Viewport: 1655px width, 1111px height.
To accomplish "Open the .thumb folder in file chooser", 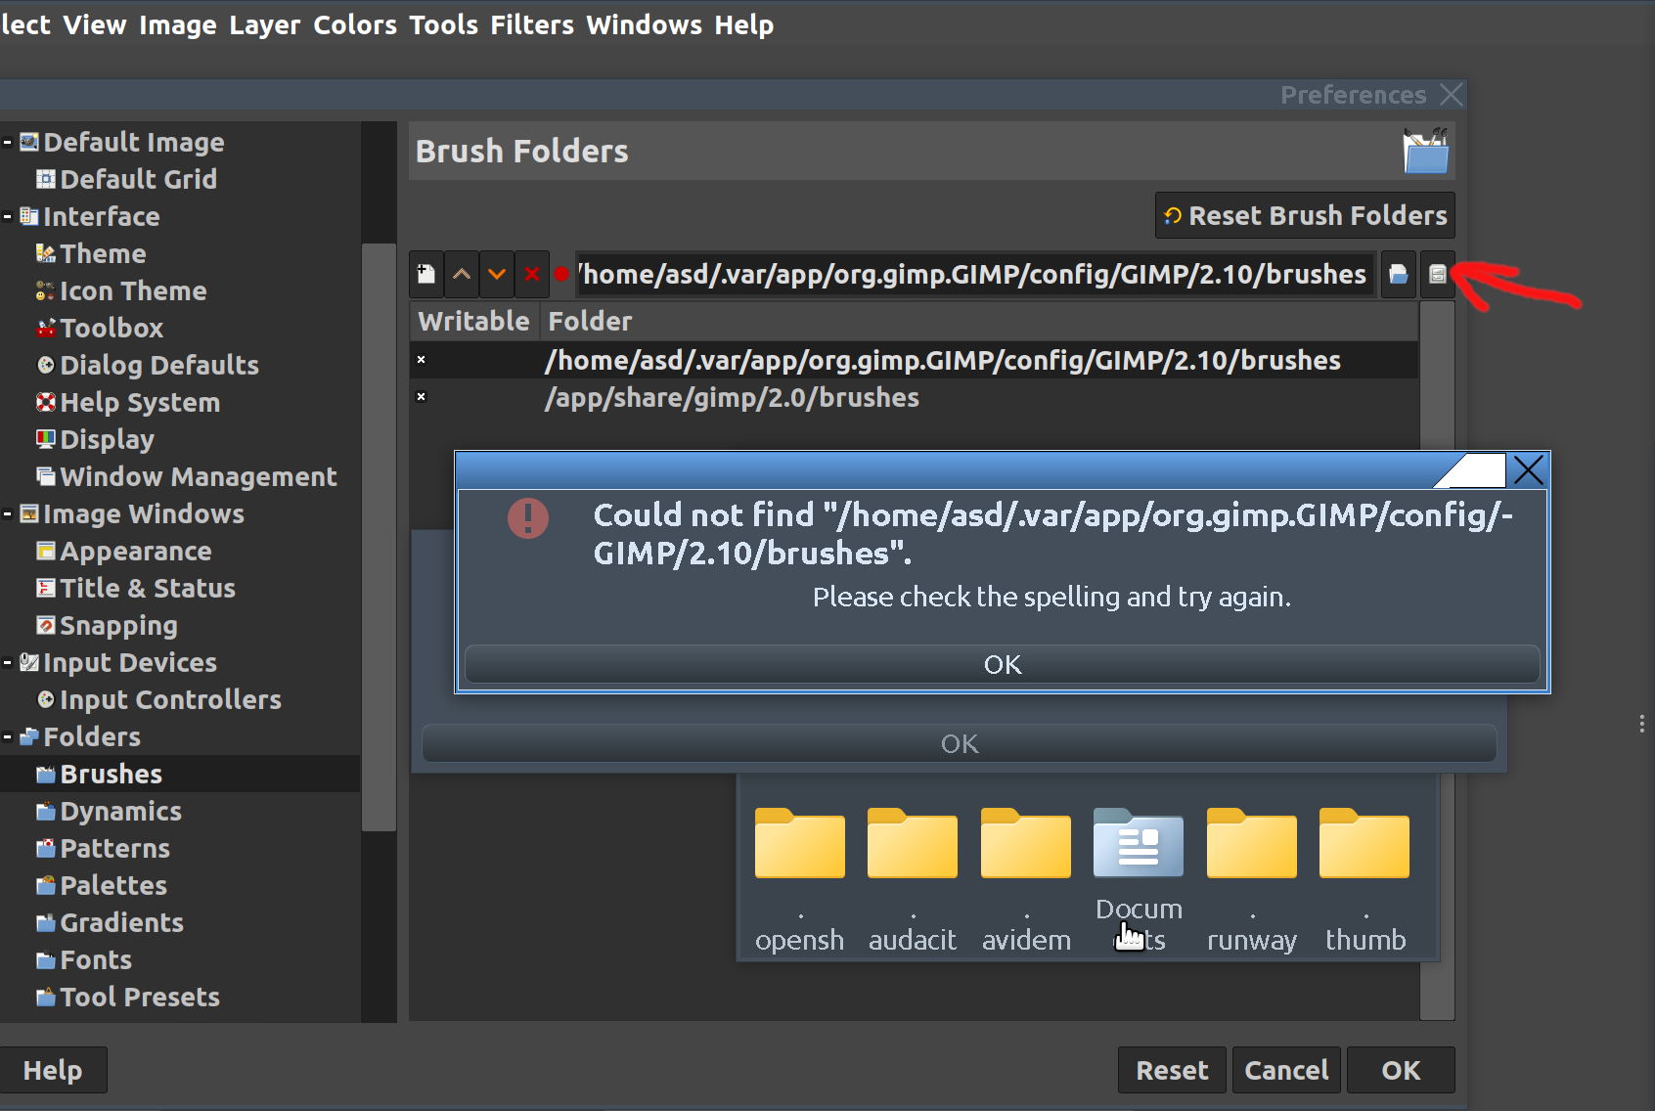I will 1364,880.
